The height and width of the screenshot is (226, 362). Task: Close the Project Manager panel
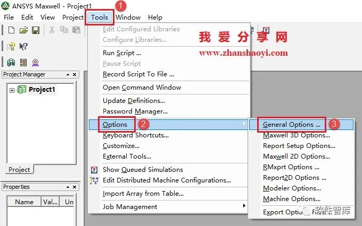(x=75, y=75)
